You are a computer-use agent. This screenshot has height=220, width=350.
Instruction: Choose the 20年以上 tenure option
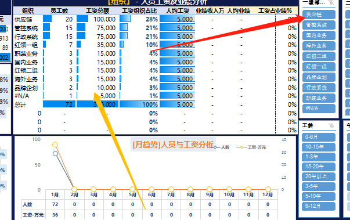coord(319,176)
